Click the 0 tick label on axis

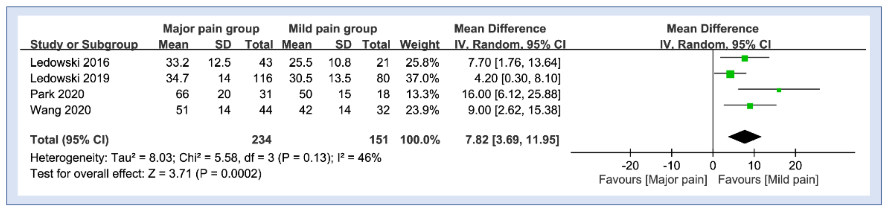[x=713, y=166]
